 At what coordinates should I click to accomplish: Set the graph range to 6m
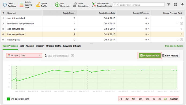coord(147,99)
